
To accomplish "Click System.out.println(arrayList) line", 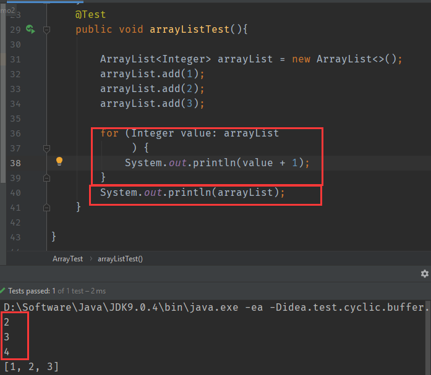I will [x=192, y=192].
